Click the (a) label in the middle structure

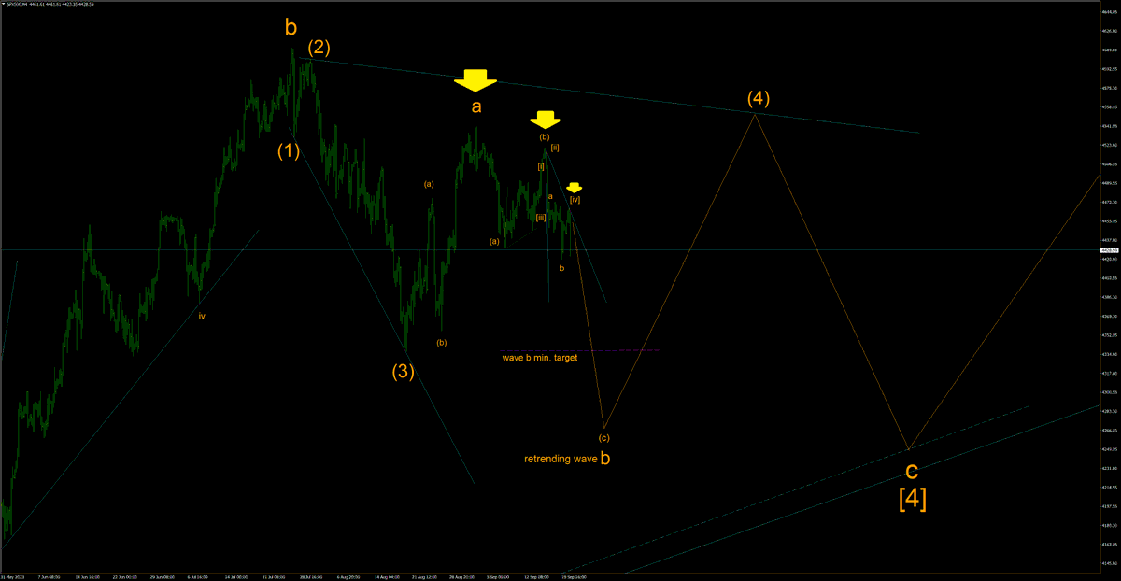pos(429,185)
